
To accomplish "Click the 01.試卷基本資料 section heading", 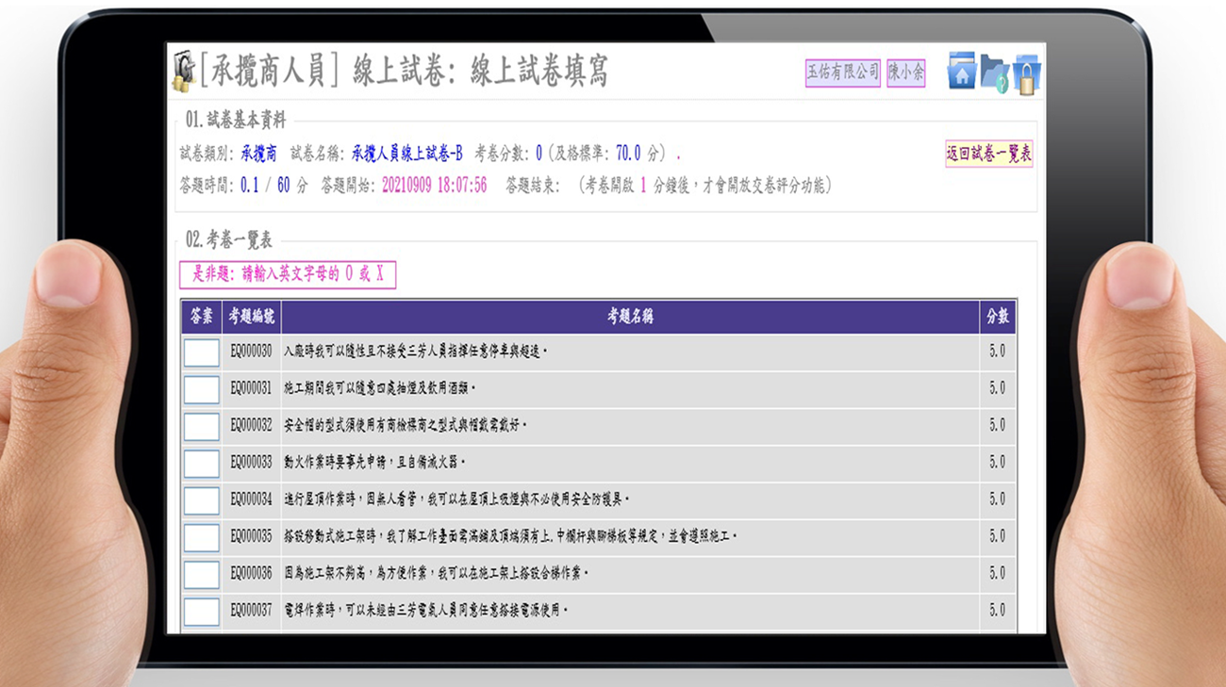I will coord(236,121).
